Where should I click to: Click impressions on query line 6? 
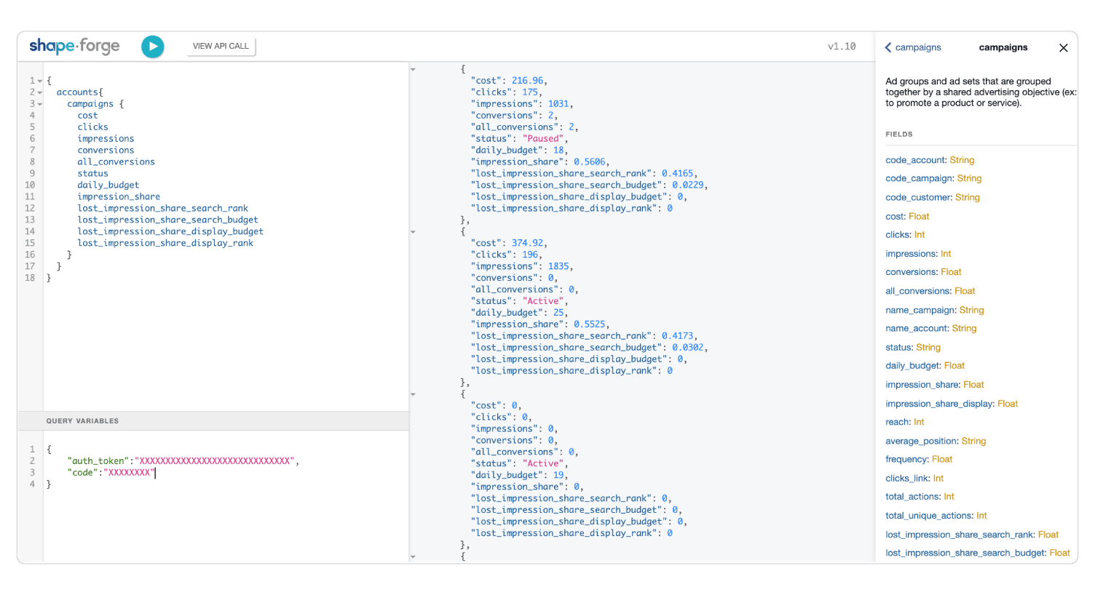(106, 139)
